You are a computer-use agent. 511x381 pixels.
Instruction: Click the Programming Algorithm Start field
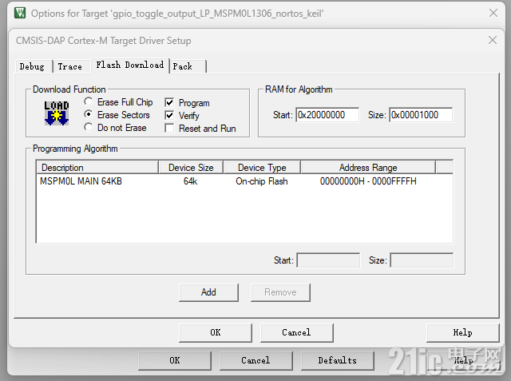[x=328, y=260]
